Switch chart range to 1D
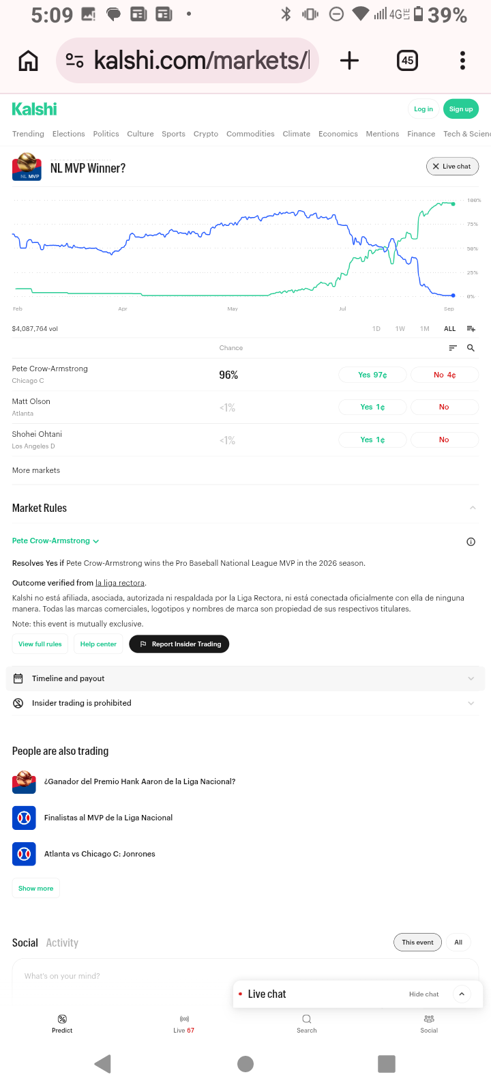Viewport: 491px width, 1092px height. (376, 329)
